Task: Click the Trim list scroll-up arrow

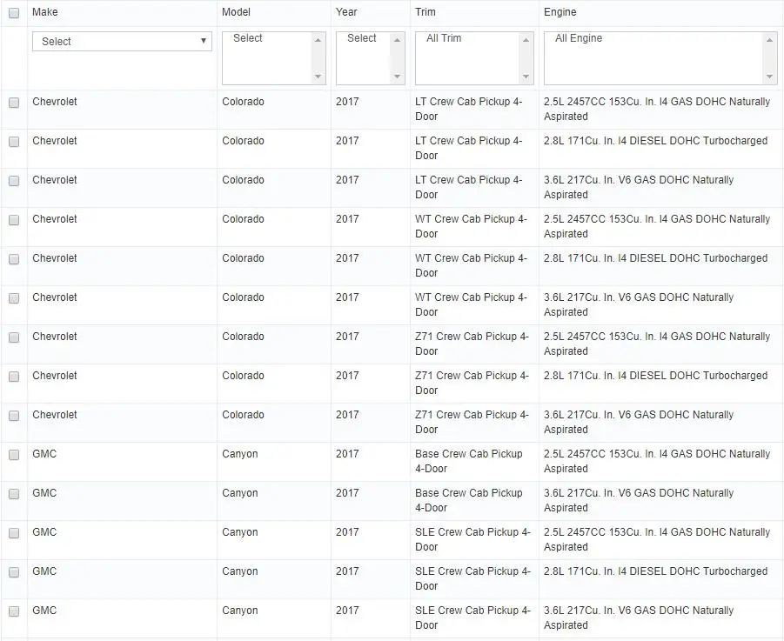Action: pos(526,40)
